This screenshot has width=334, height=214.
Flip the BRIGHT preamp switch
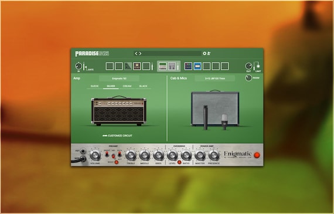(x=107, y=154)
